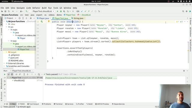Collapse all in Project panel
192x108 pixels.
coord(26,18)
